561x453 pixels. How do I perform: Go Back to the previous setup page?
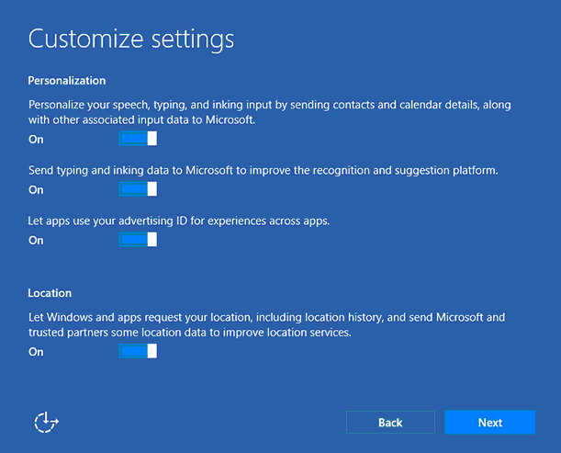390,423
